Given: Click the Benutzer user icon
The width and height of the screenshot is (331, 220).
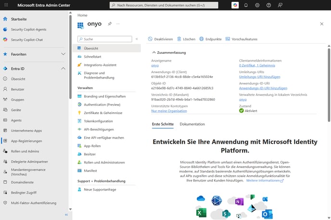Looking at the screenshot, I should (x=5, y=89).
